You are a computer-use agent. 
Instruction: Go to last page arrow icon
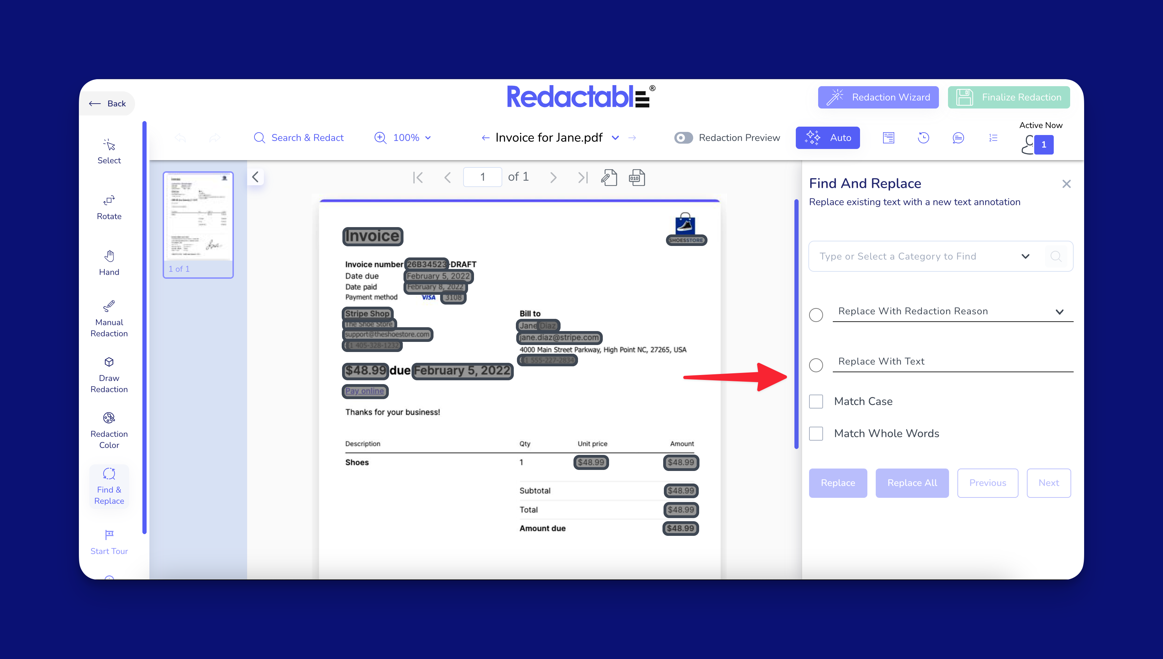583,178
